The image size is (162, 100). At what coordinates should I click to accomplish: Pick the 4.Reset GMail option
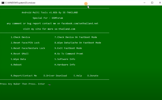[20, 54]
